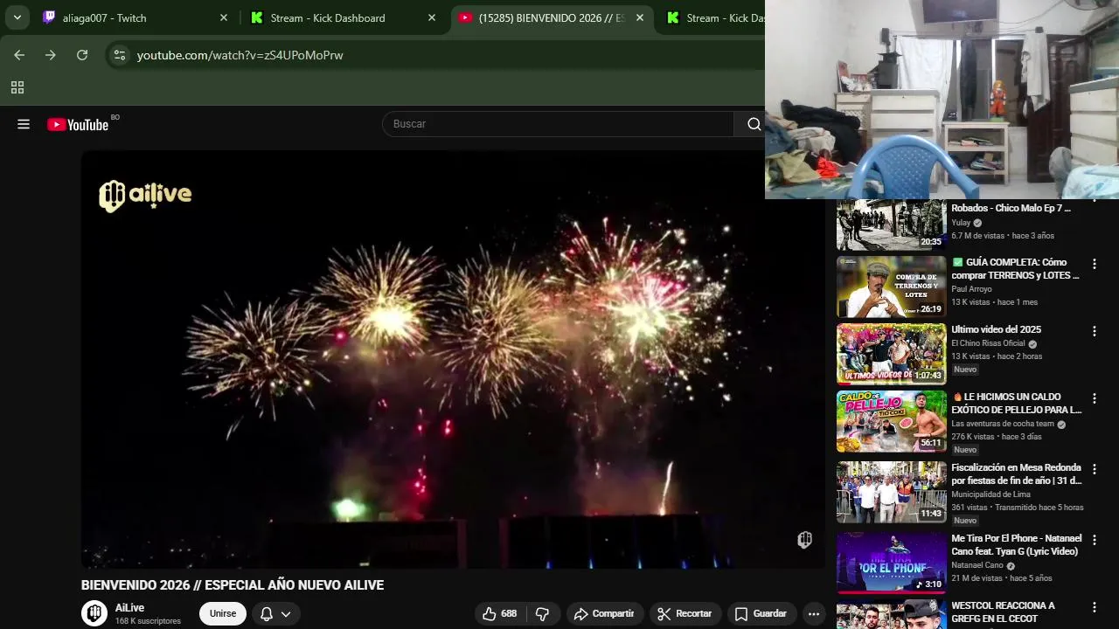Open Me Tira Por El Phone thumbnail

point(891,563)
